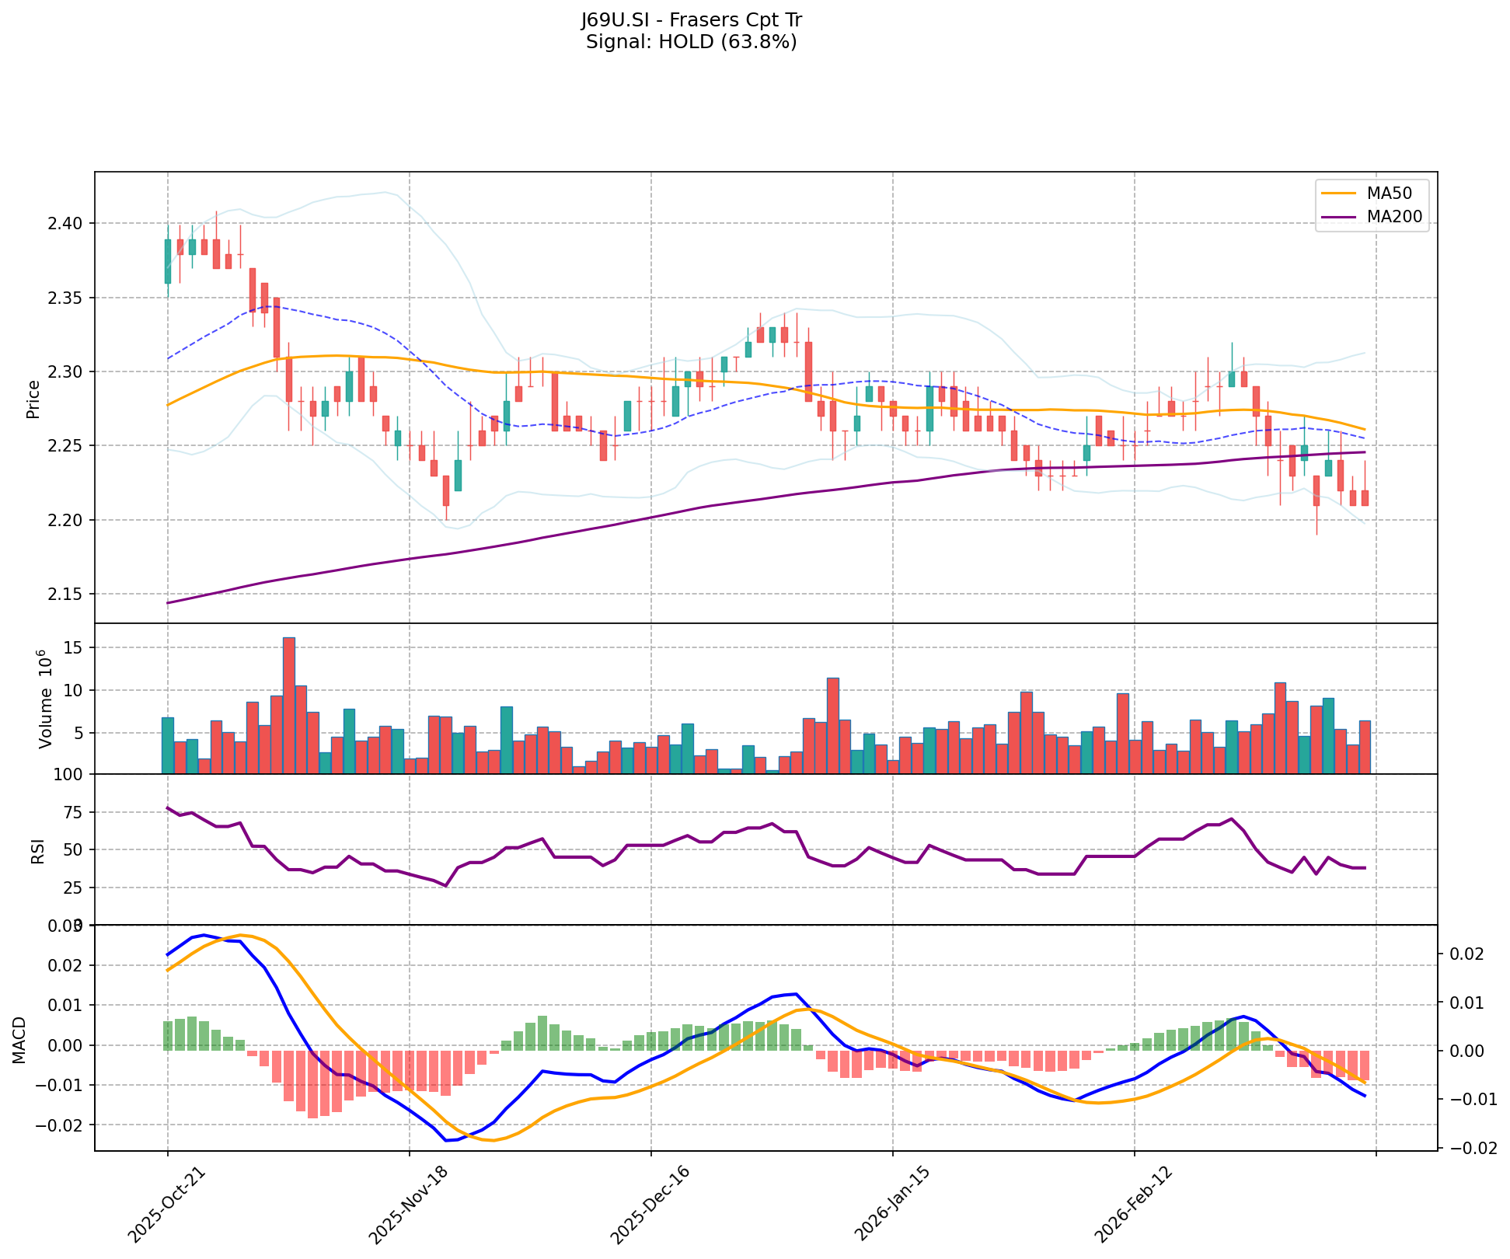Click the chart title J69U.SI - Frasers Cpt Tr

coord(691,20)
